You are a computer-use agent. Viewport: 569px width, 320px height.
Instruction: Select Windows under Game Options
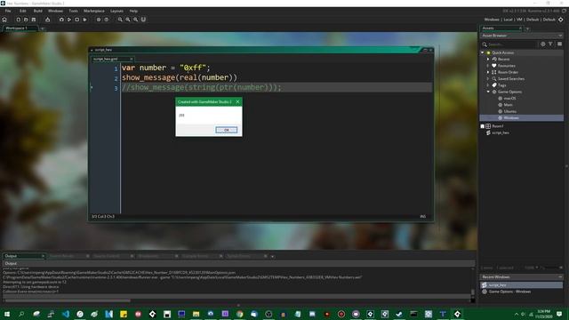pyautogui.click(x=522, y=118)
